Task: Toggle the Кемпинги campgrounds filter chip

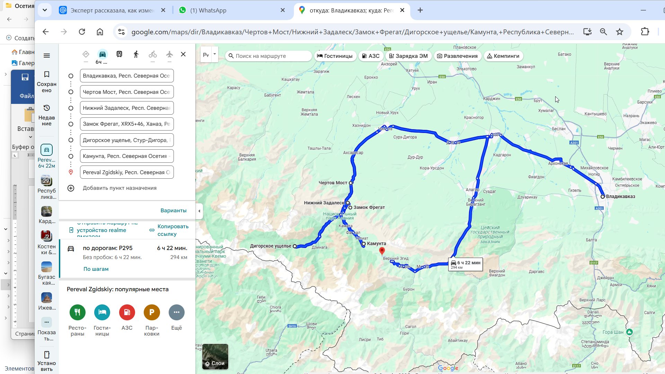Action: pyautogui.click(x=503, y=56)
